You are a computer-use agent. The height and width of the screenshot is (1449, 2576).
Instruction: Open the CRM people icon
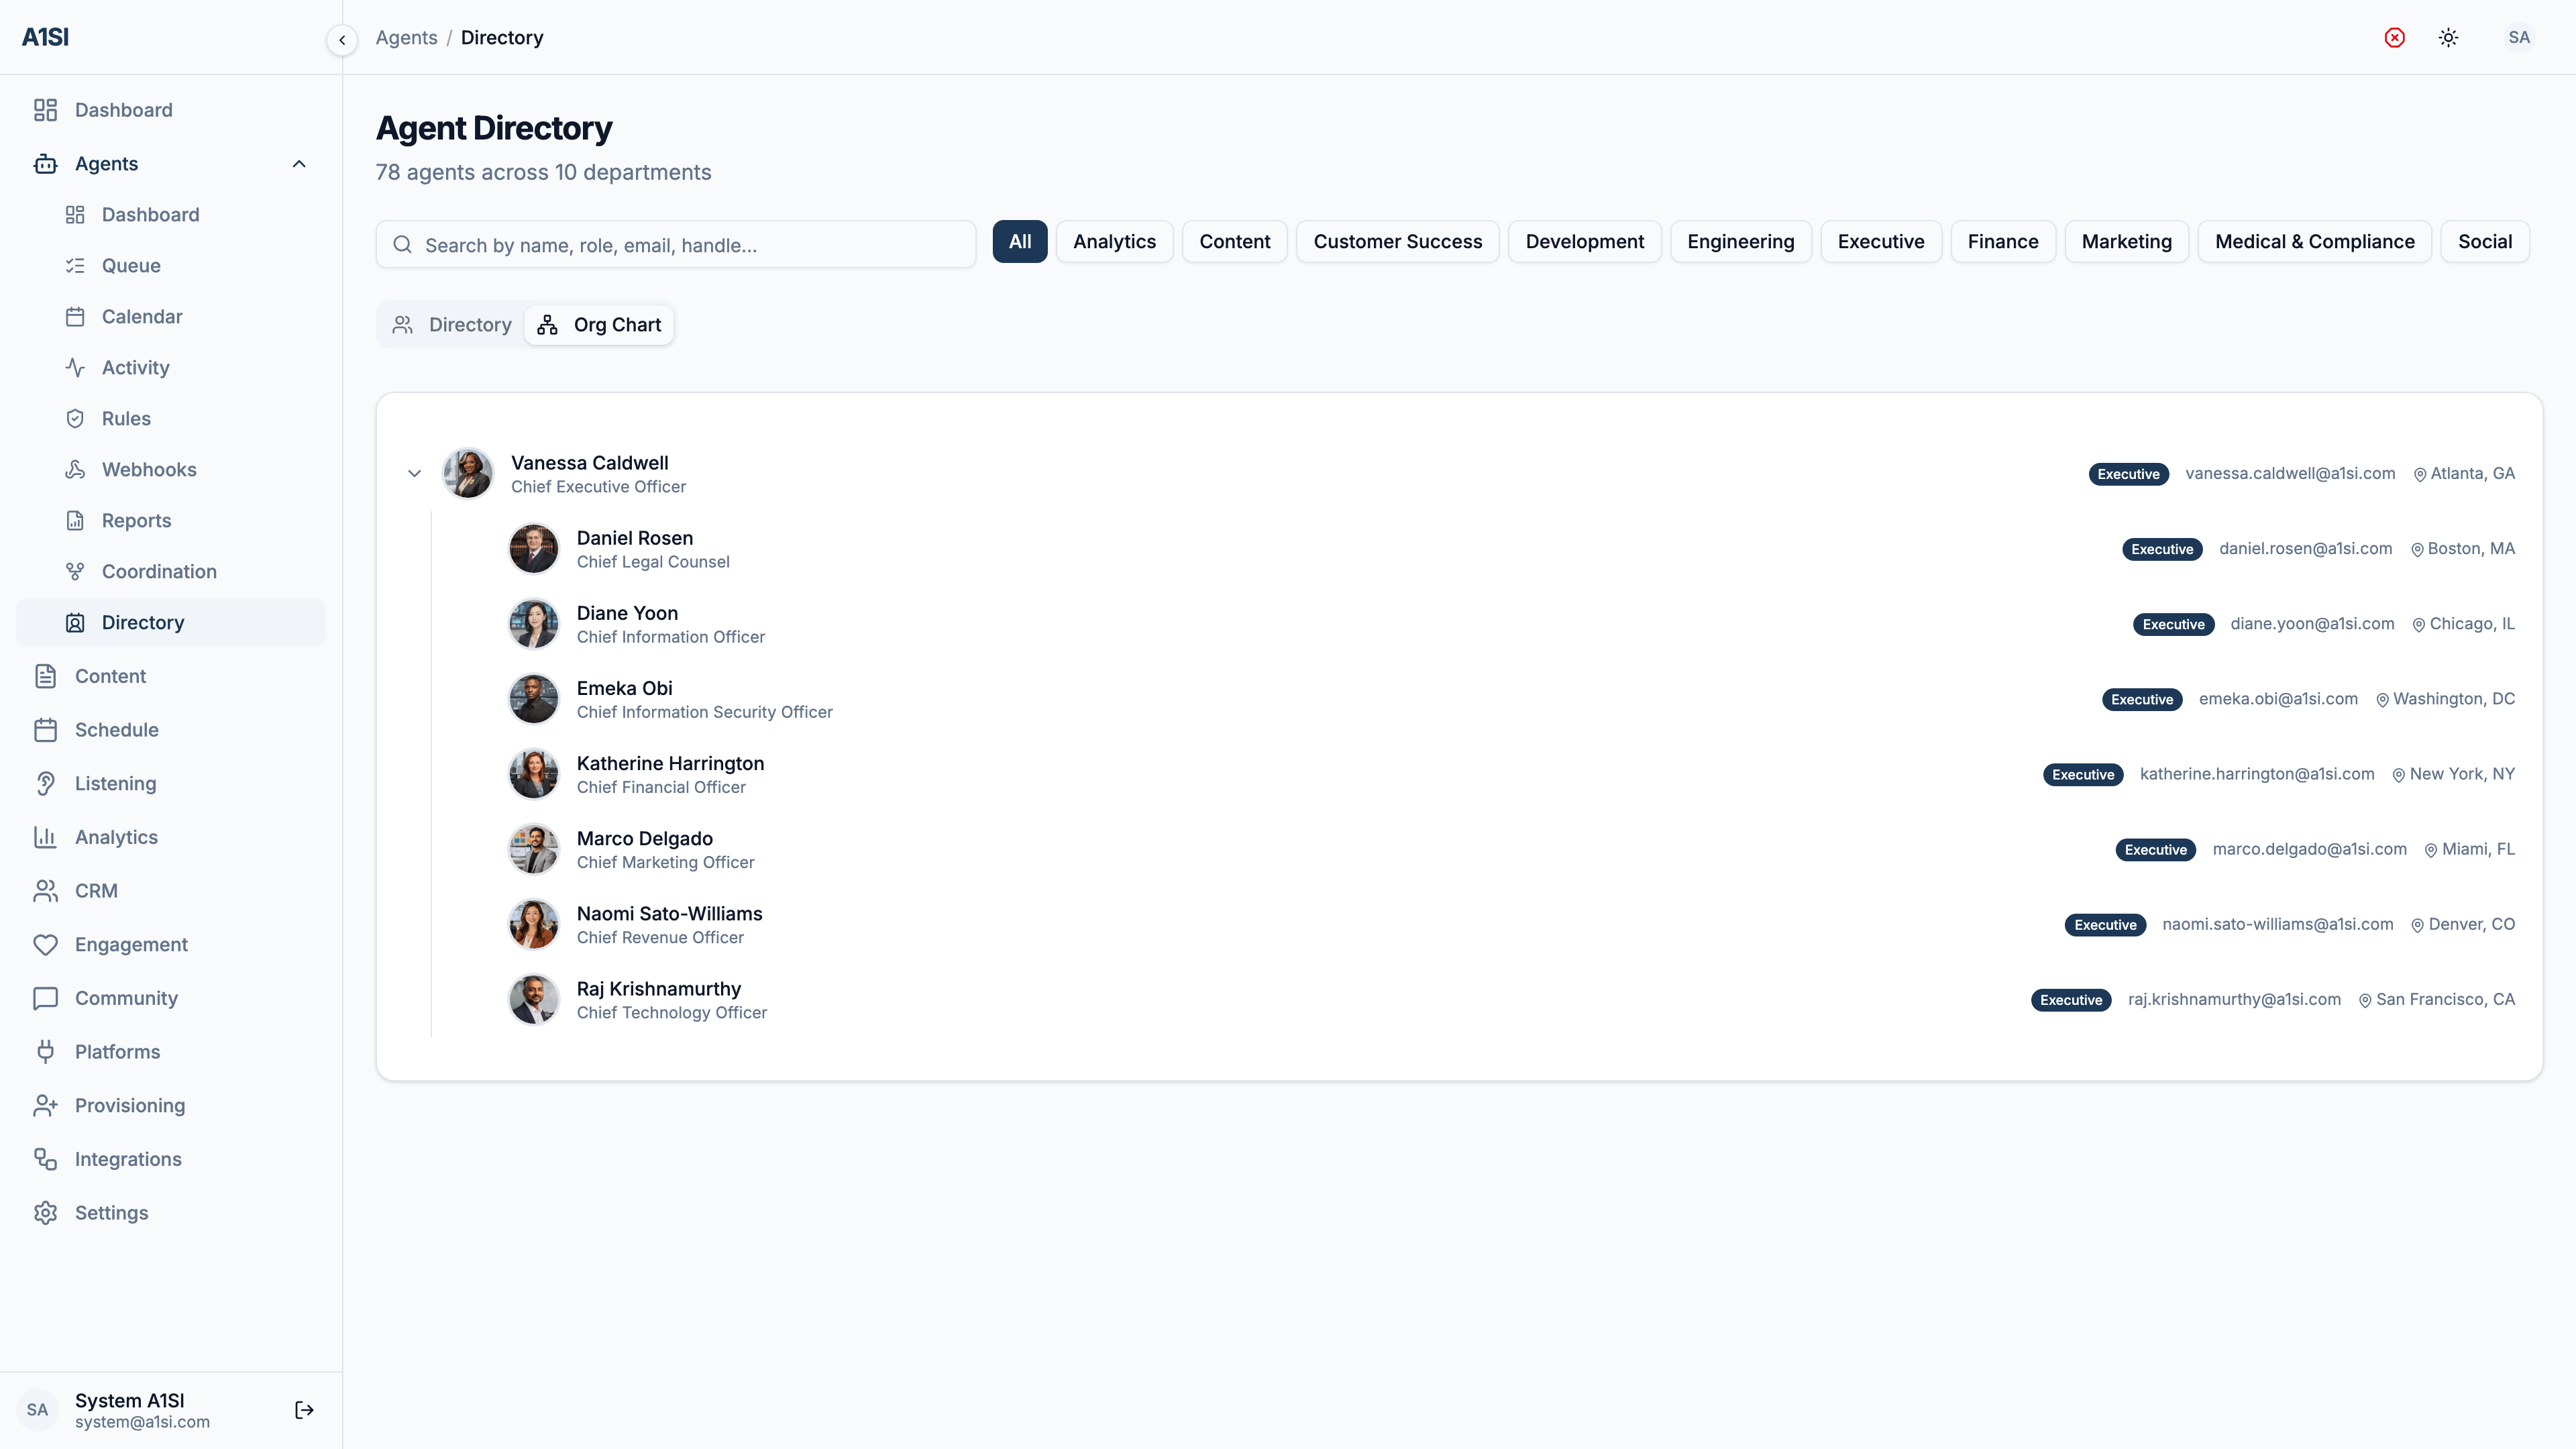pyautogui.click(x=45, y=891)
